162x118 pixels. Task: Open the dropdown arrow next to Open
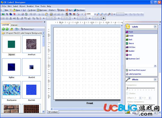pos(22,10)
